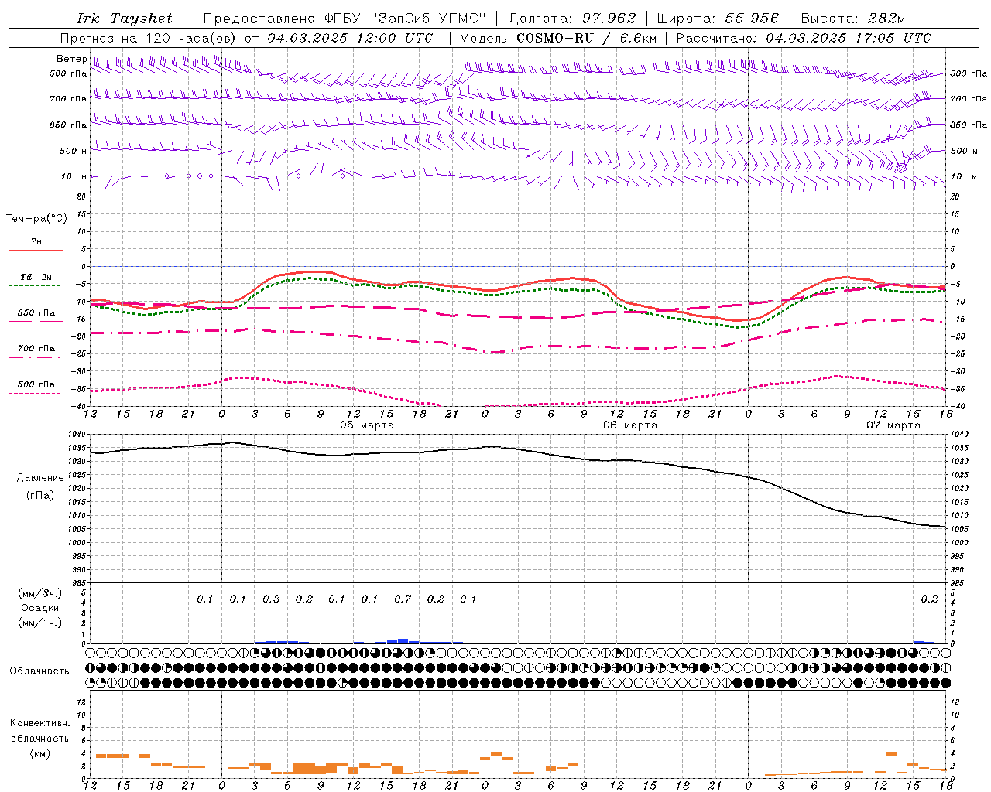Image resolution: width=991 pixels, height=792 pixels.
Task: Select the 700 гПа entry in temperature legend
Action: coord(36,349)
